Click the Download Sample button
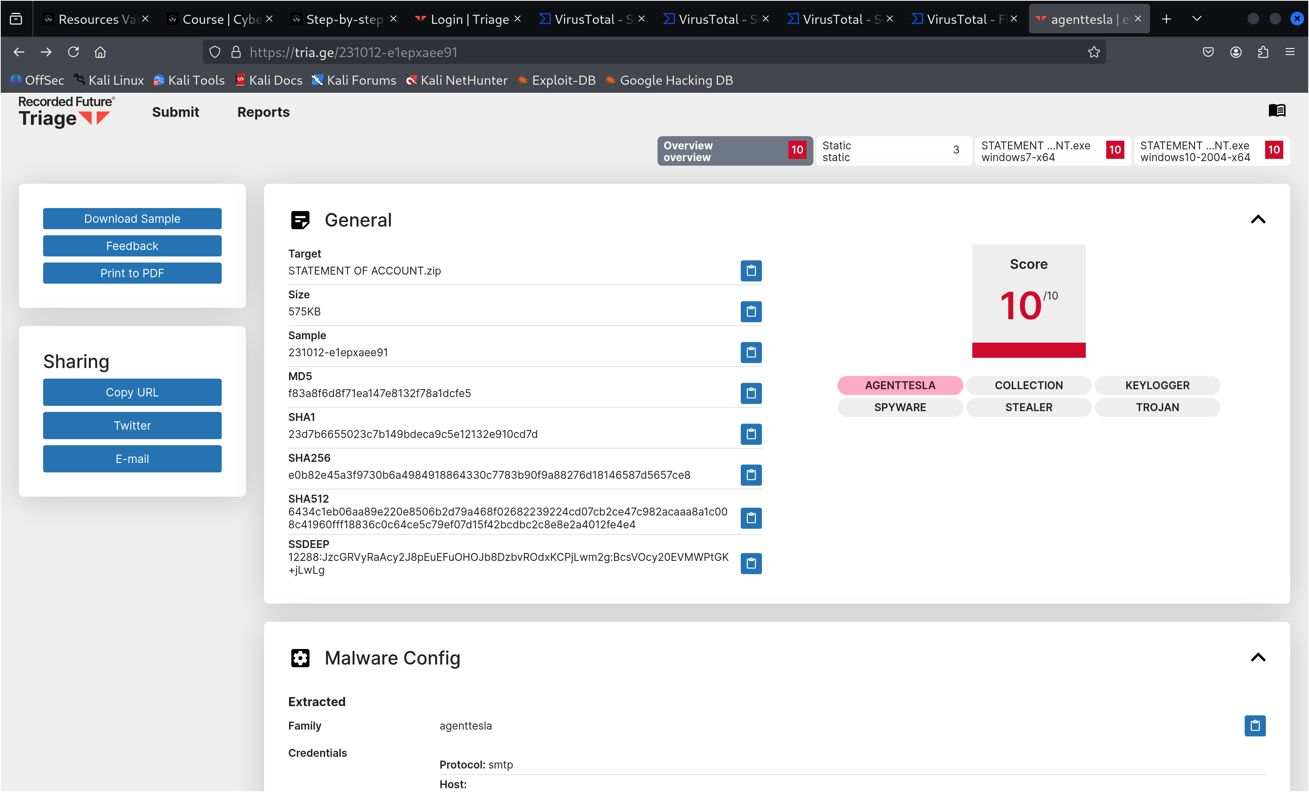This screenshot has width=1309, height=792. point(132,219)
